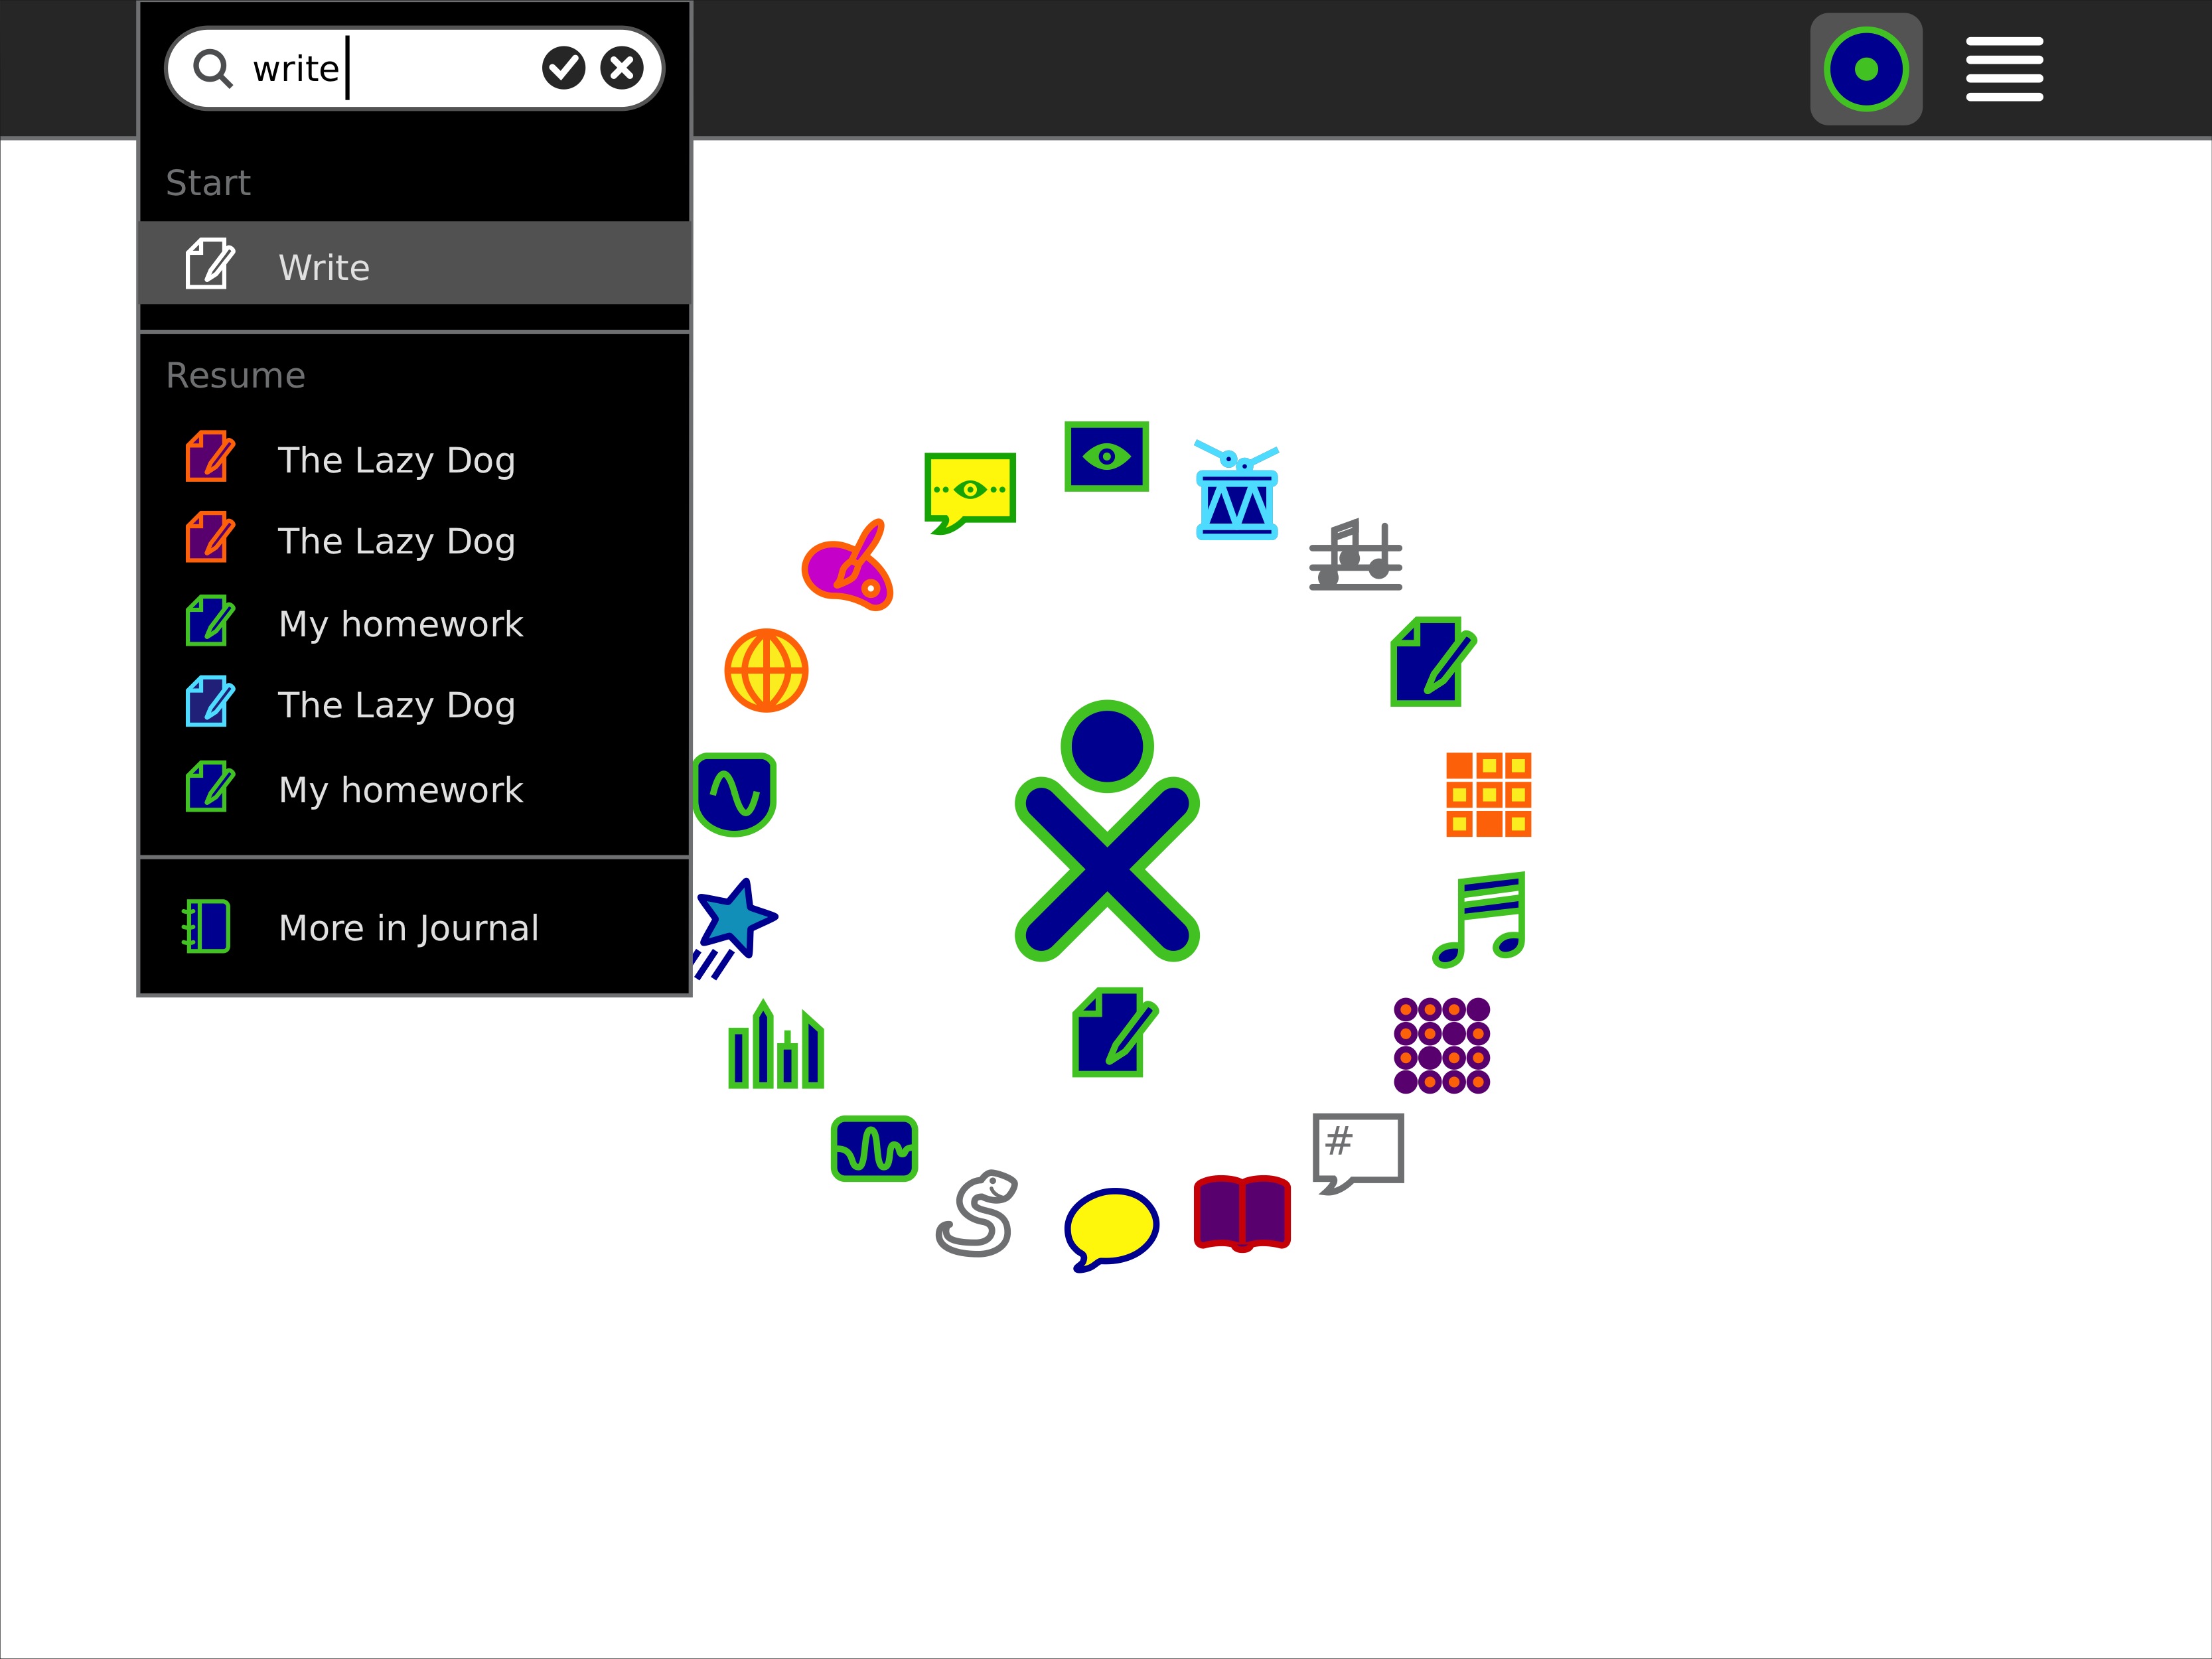The image size is (2212, 1659).
Task: Resume the light-blue The Lazy Dog entry
Action: (x=415, y=704)
